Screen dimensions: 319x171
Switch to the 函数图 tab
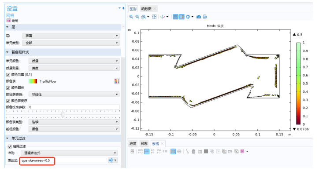tap(146, 9)
